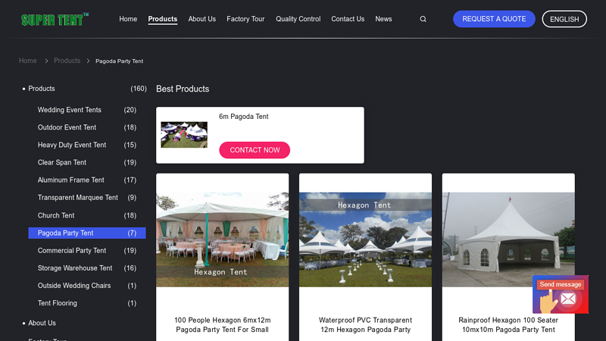Screen dimensions: 606x341
Task: Click the Home breadcrumb link
Action: (28, 61)
